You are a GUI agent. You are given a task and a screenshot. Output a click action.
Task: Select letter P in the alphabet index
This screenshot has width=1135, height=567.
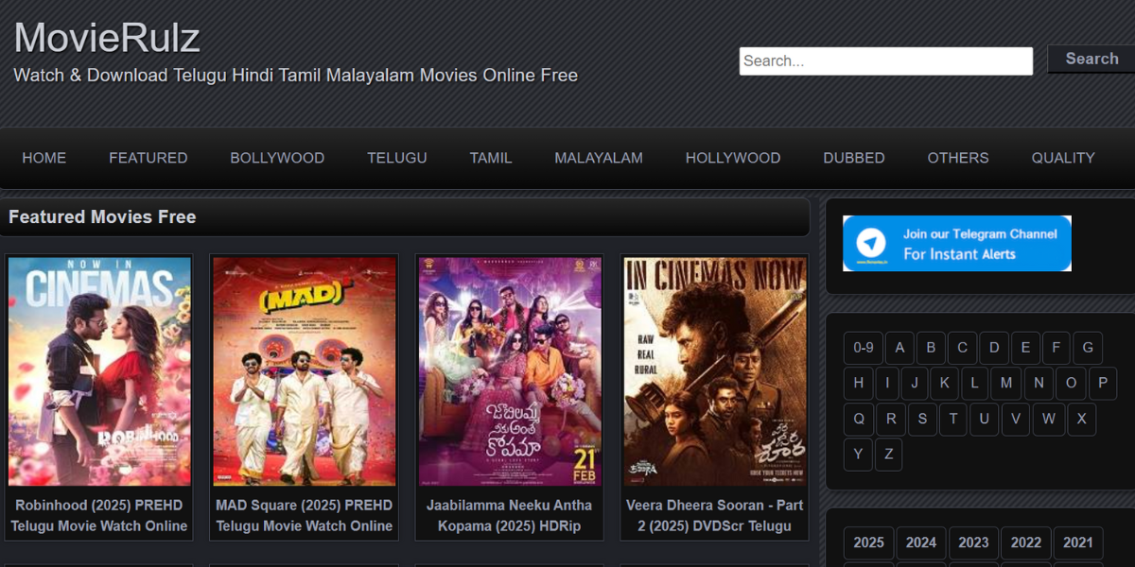(1102, 384)
